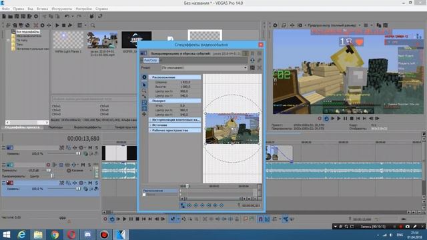Viewport: 427px width, 240px height.
Task: Solo the highlighted video track 3
Action: click(x=96, y=183)
